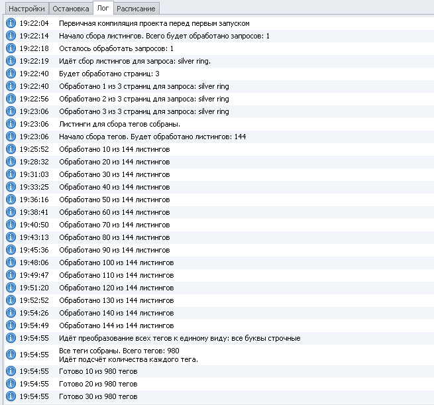
Task: Select message 'Обработано 144 из 144 листингов'
Action: pyautogui.click(x=117, y=326)
